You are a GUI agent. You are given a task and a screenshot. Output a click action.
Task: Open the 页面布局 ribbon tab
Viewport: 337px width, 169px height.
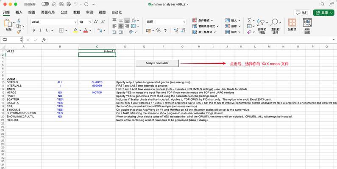(48, 12)
